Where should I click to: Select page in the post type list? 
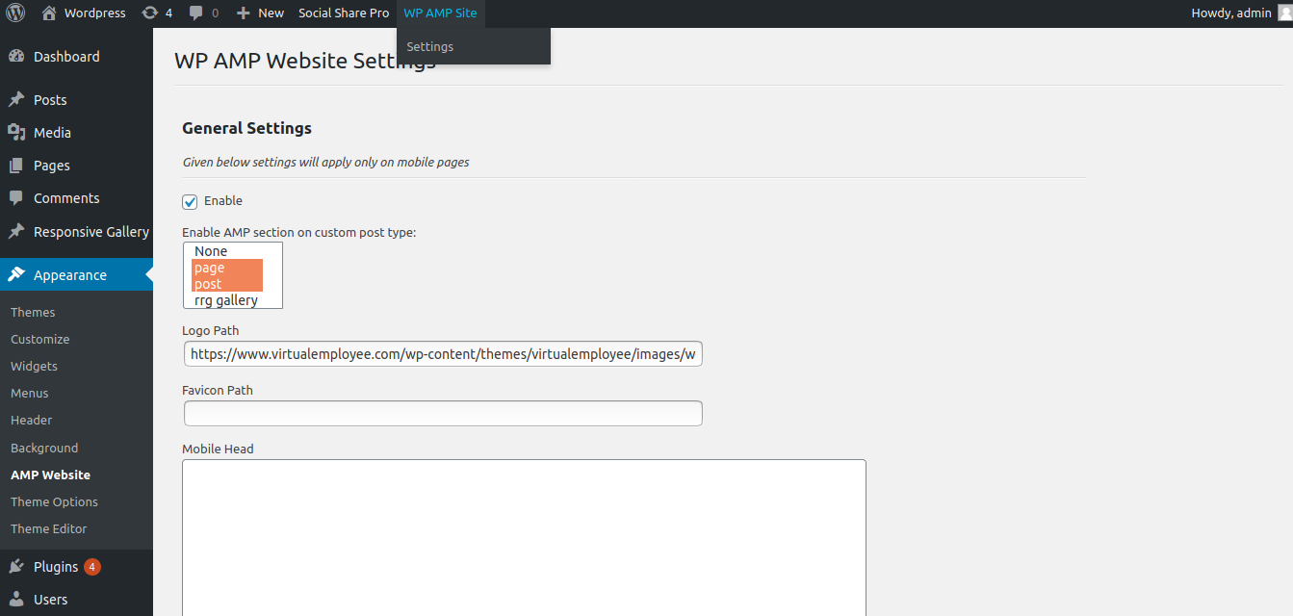227,268
